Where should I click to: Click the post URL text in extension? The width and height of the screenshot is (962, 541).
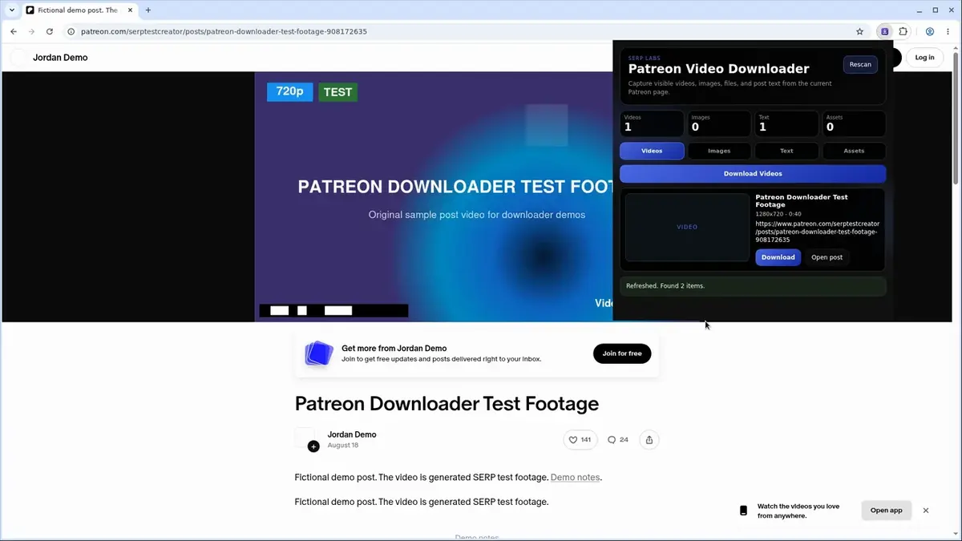click(x=817, y=232)
